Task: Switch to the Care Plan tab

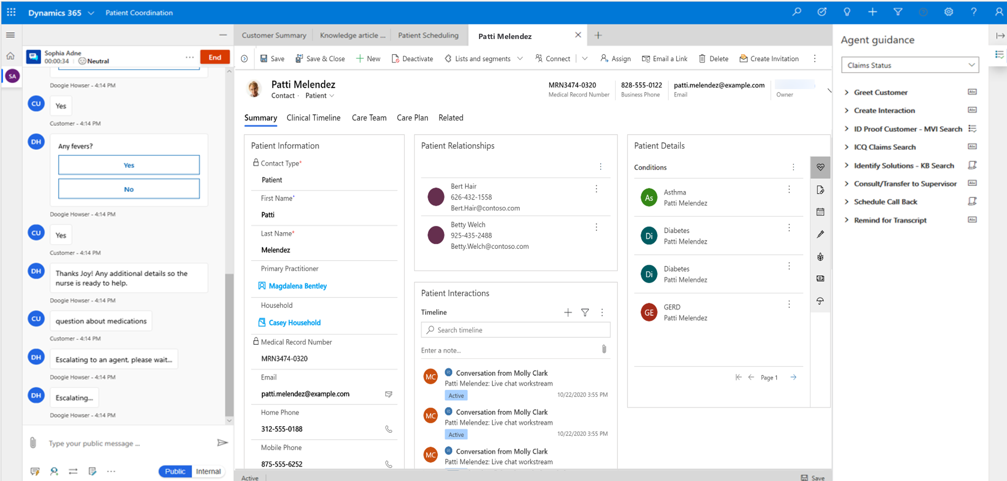Action: [412, 117]
